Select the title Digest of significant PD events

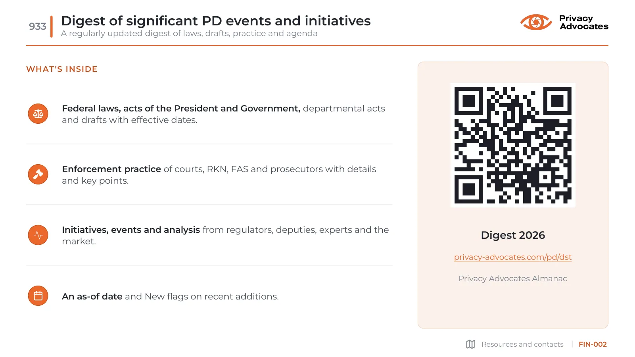216,21
